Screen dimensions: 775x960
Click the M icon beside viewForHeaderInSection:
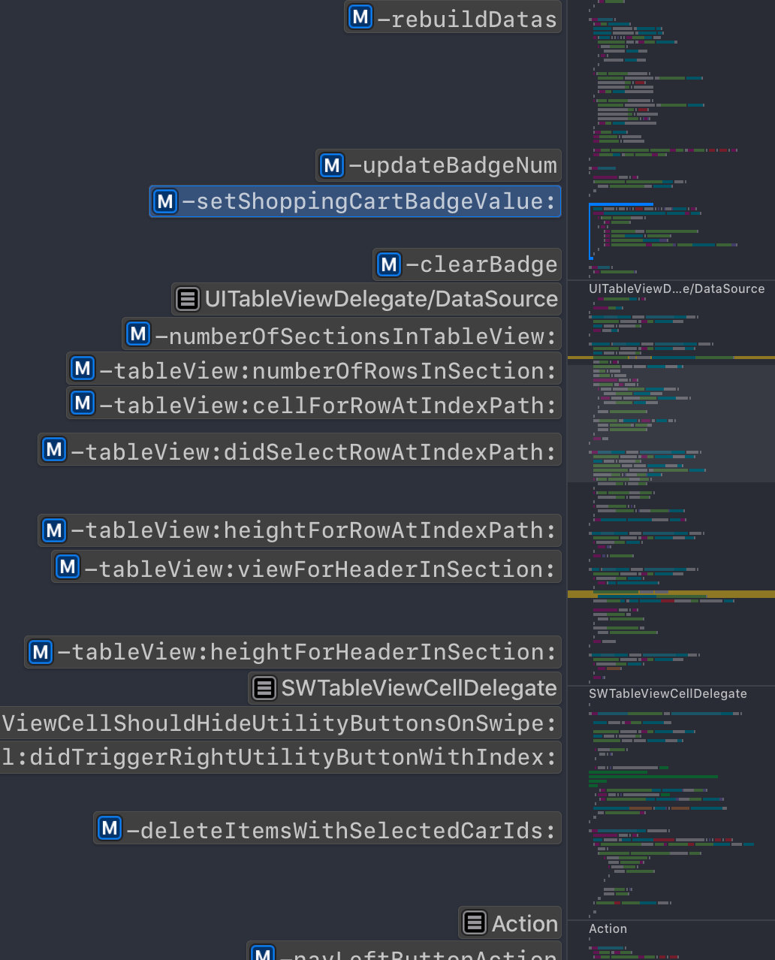tap(68, 566)
